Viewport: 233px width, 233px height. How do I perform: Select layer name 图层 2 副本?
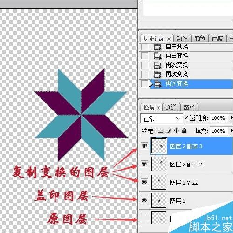click(184, 183)
